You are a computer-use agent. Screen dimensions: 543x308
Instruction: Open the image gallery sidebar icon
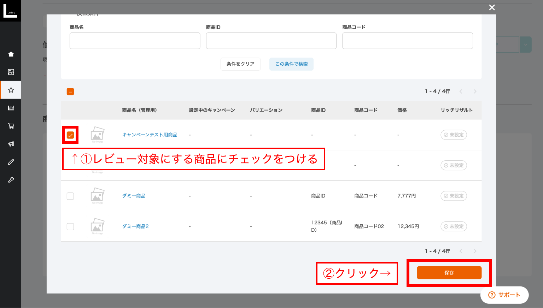click(x=11, y=72)
